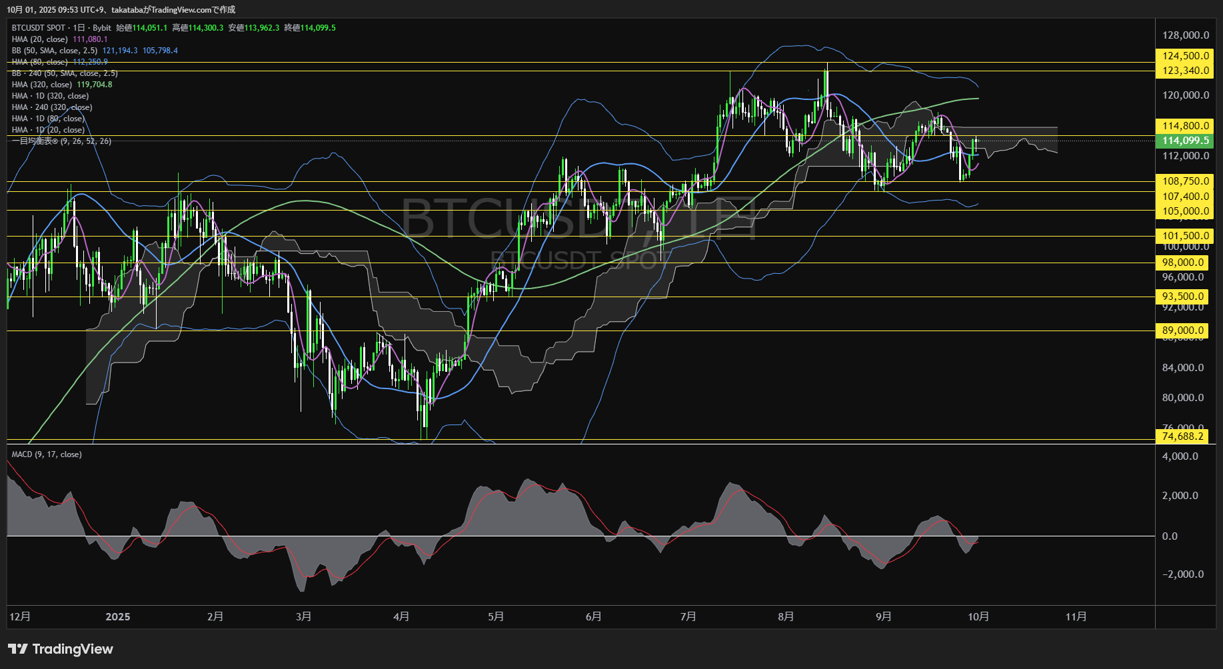Click the green current price label 114,099.5

(1185, 141)
